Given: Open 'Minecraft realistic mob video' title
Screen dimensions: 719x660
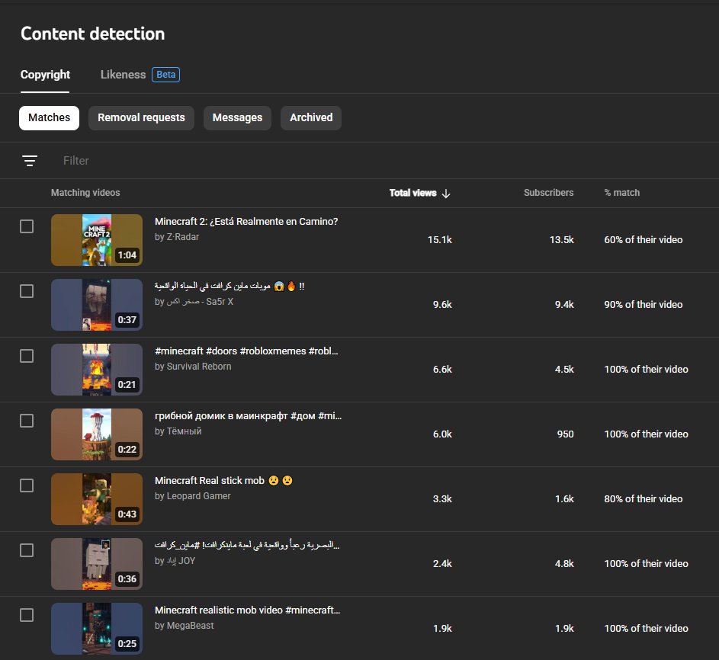Looking at the screenshot, I should [247, 610].
